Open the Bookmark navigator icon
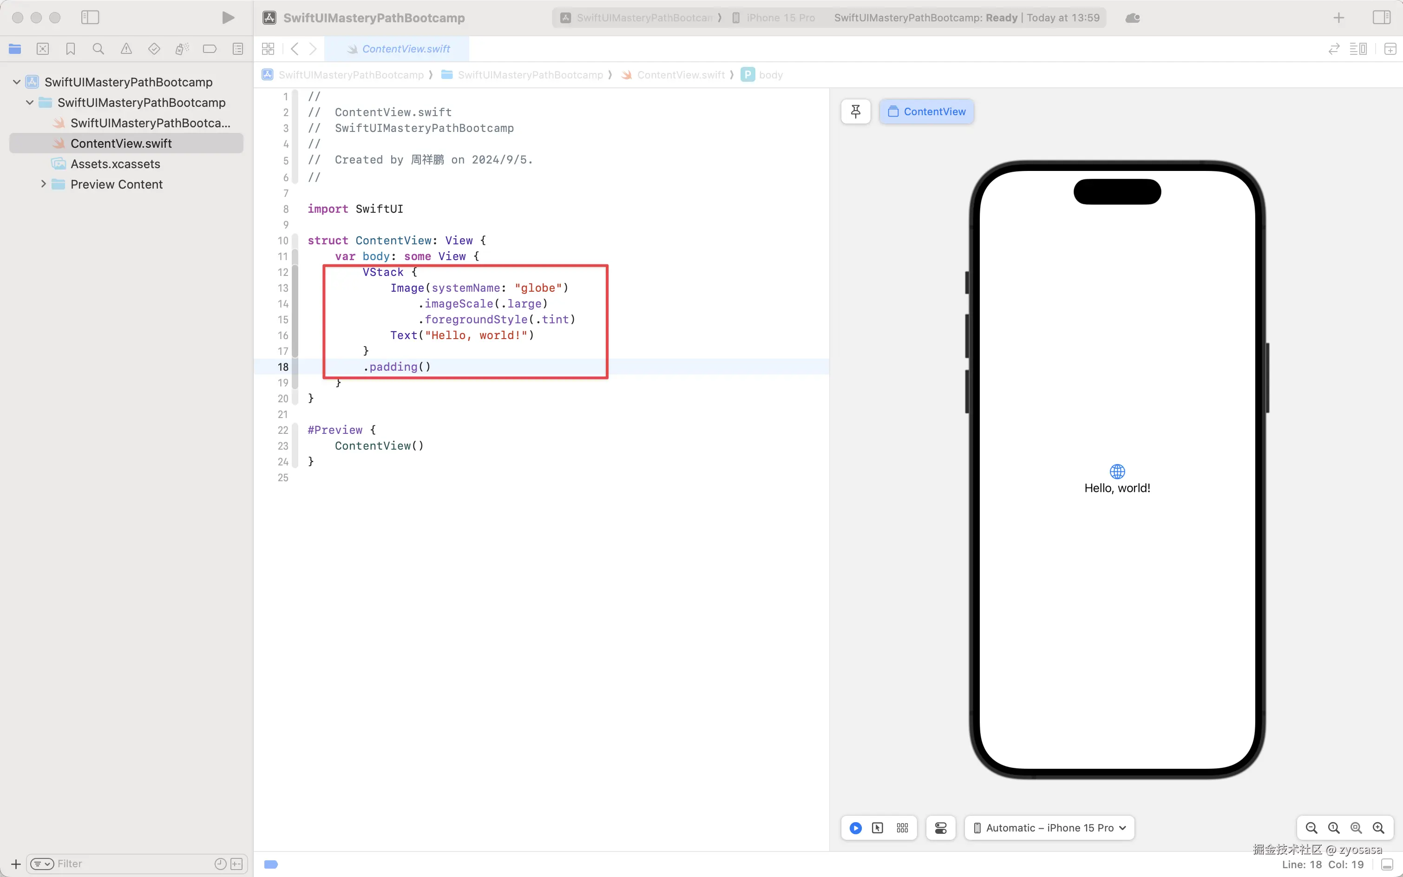Viewport: 1403px width, 877px height. (x=70, y=49)
